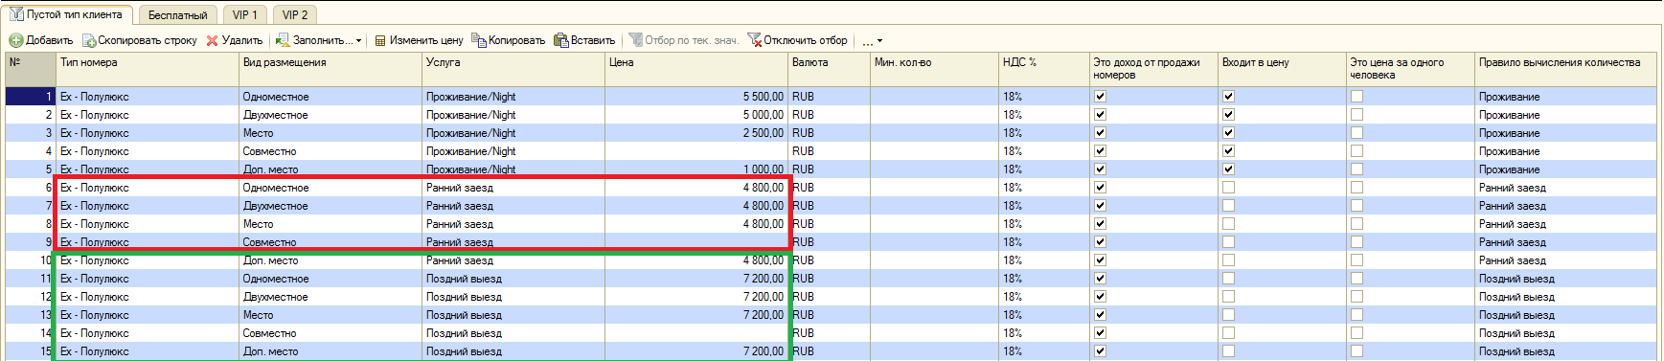Click the Скопировать строку icon
Screen dimensions: 1664x361
point(89,40)
